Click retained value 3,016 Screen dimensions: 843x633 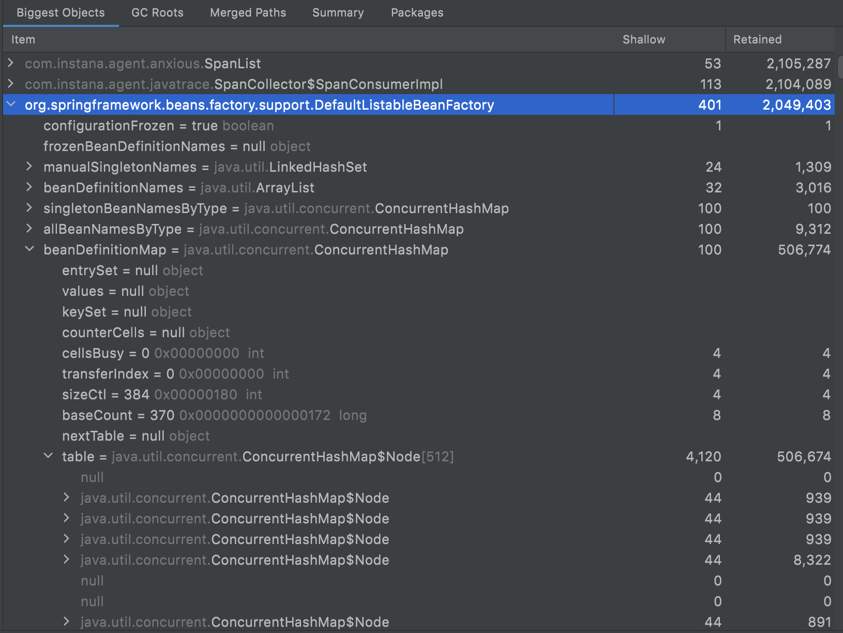pos(813,188)
